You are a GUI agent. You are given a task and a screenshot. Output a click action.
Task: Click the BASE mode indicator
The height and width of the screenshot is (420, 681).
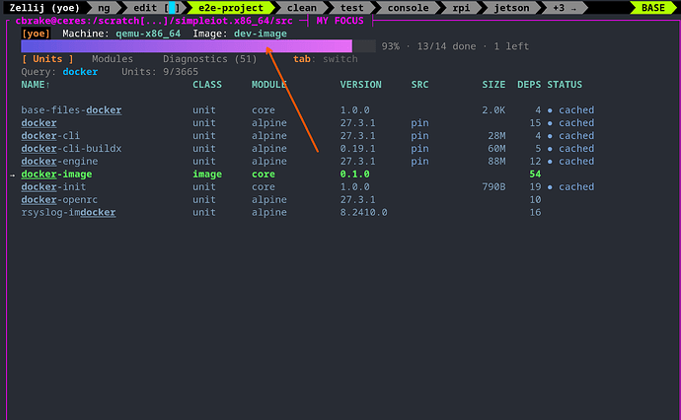tap(653, 8)
